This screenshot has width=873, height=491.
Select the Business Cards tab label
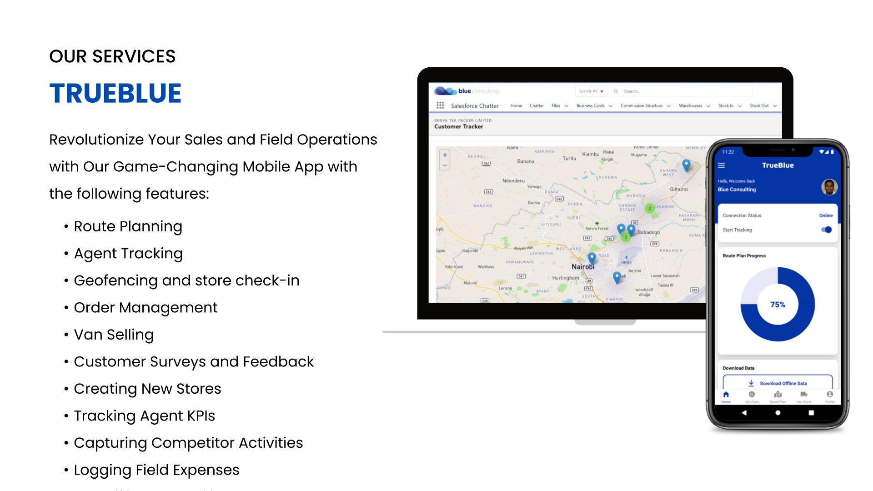point(590,105)
